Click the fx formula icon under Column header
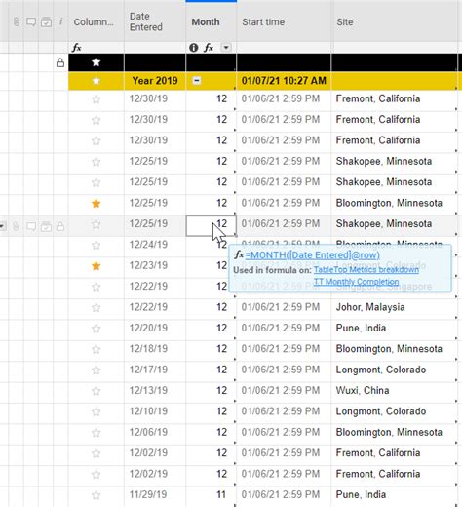The width and height of the screenshot is (462, 507). coord(76,48)
